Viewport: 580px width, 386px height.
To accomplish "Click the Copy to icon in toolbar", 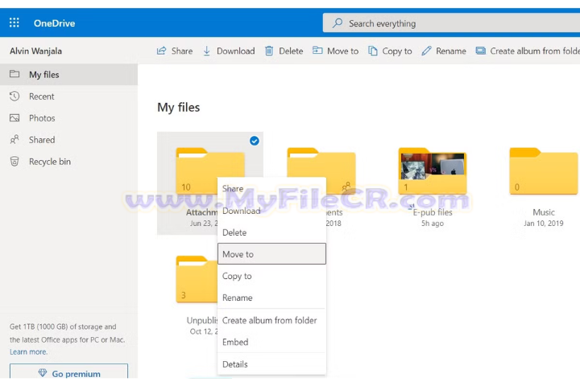I will [x=373, y=51].
